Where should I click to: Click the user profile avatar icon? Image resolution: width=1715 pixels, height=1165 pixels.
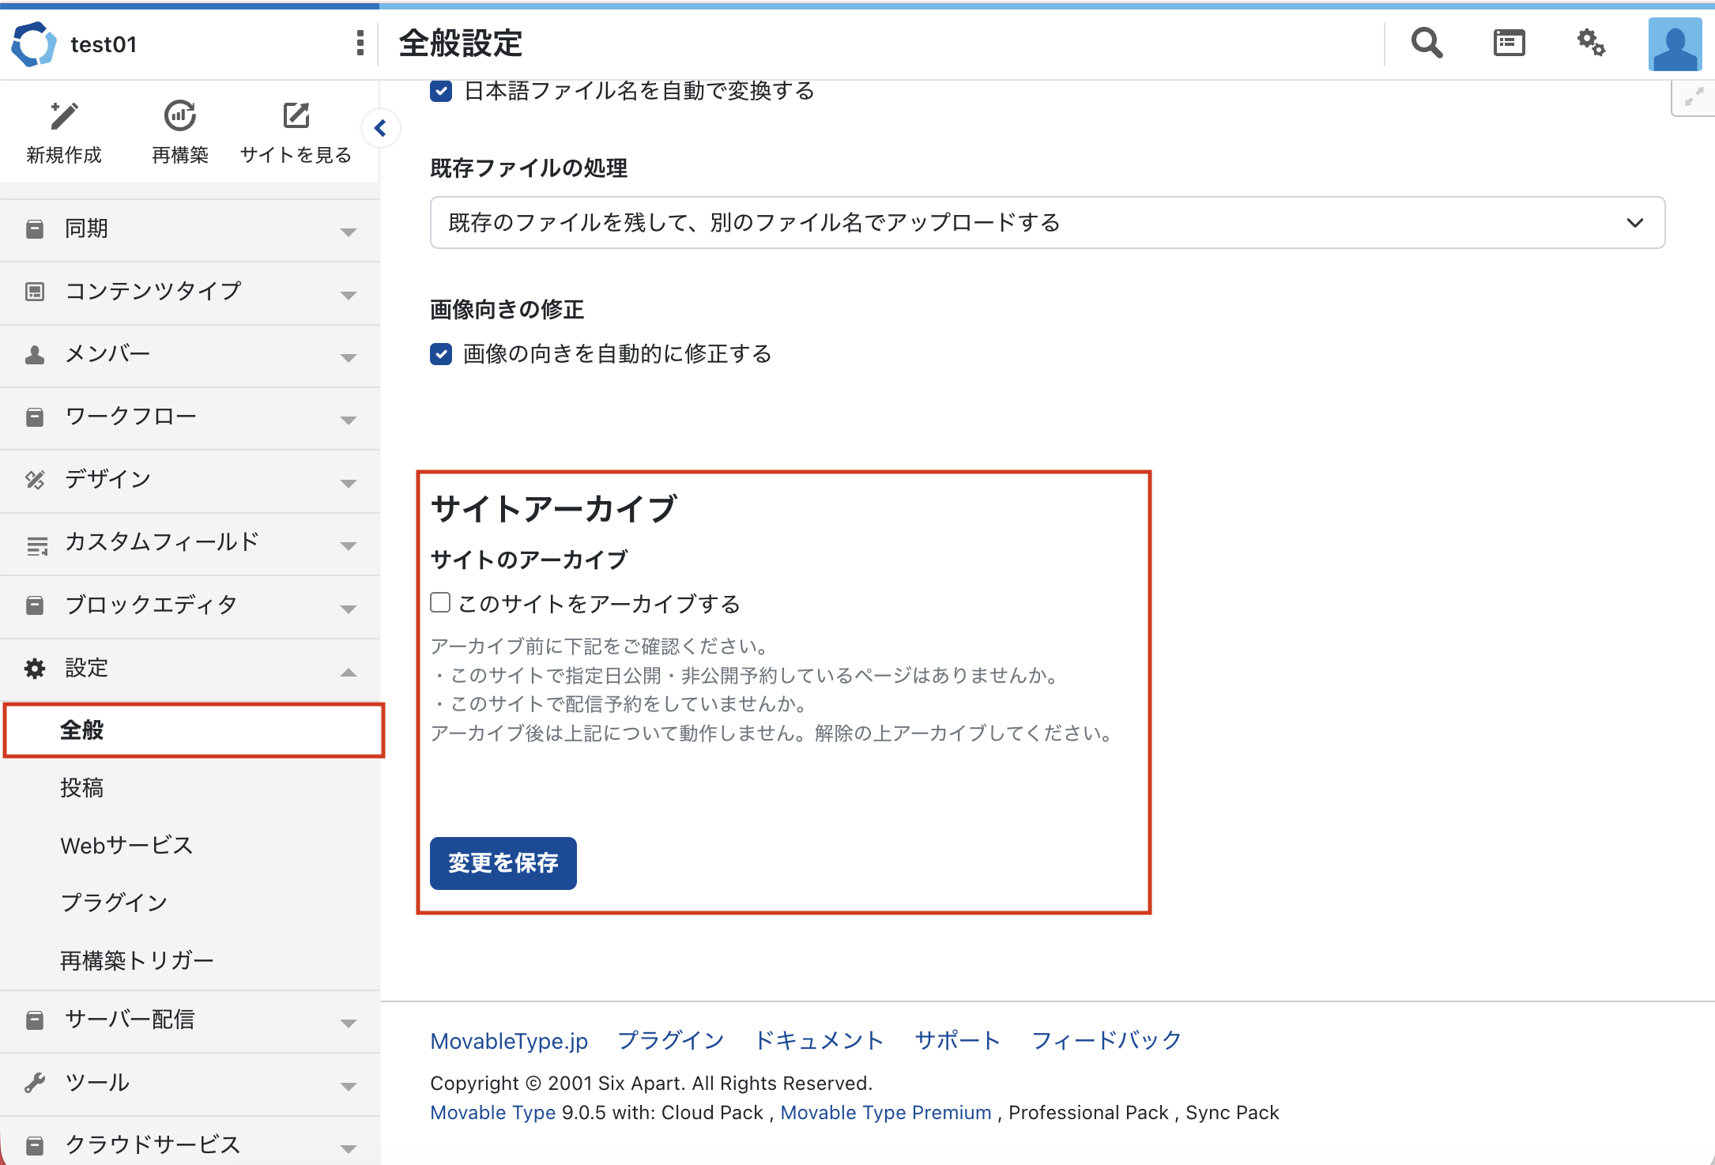(1675, 45)
